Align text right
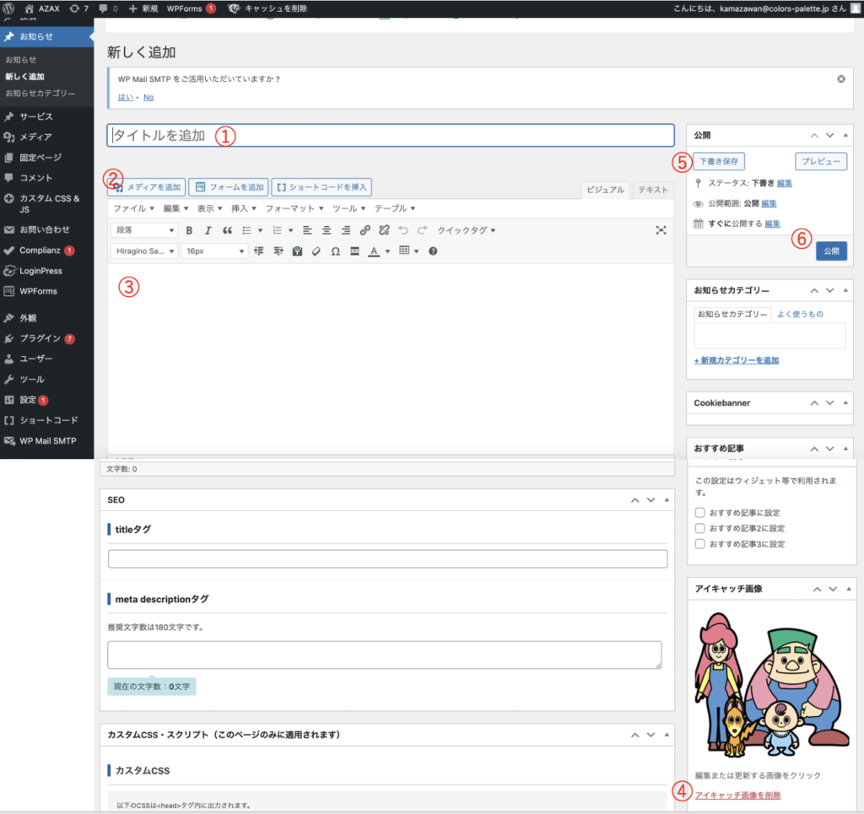Viewport: 864px width, 814px height. (345, 230)
